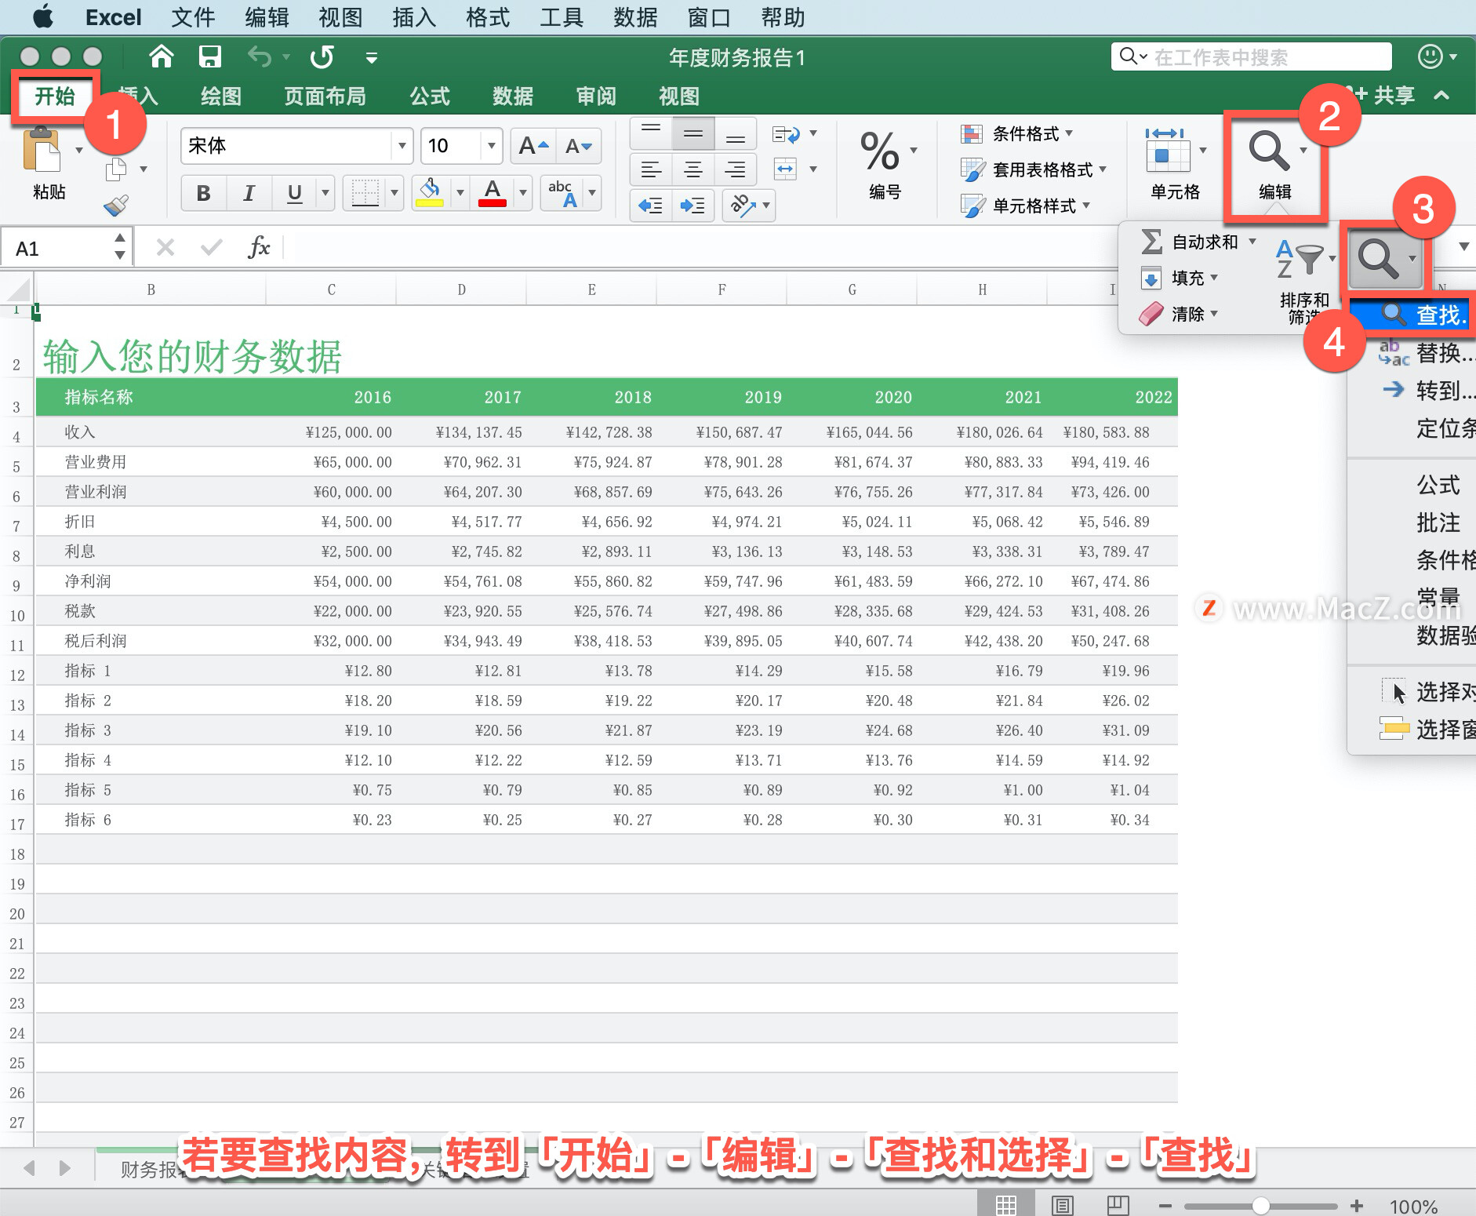Undo the last action
Screen dimensions: 1476x1216
[260, 56]
